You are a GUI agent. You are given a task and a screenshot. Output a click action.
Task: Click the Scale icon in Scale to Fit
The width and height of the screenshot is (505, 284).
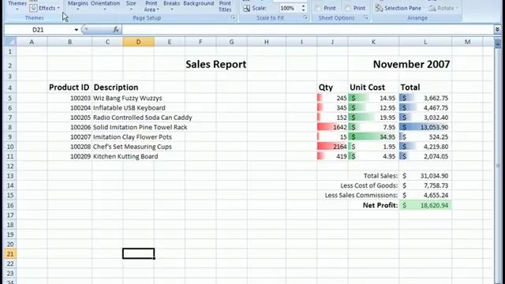pyautogui.click(x=246, y=8)
